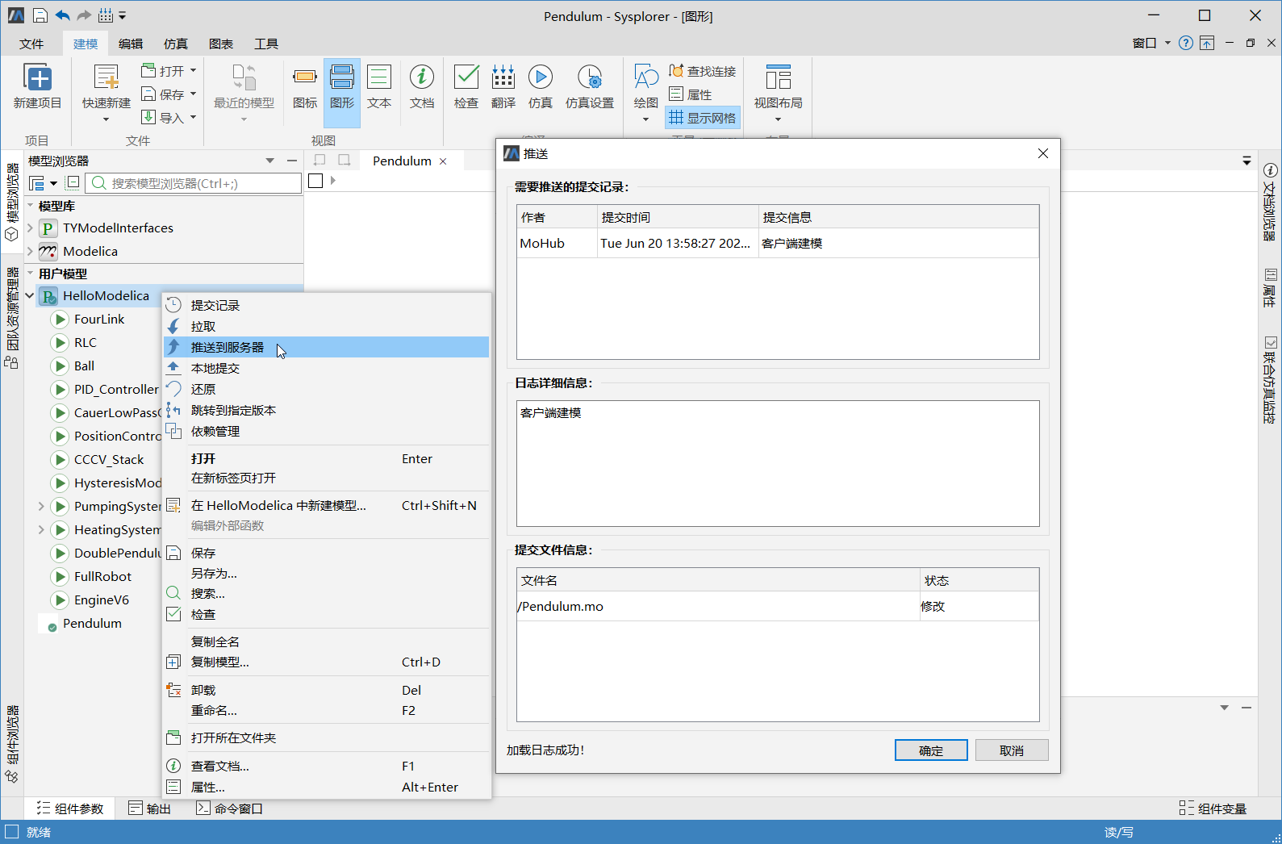This screenshot has width=1282, height=844.
Task: Click the 图标 view icon
Action: pyautogui.click(x=305, y=77)
